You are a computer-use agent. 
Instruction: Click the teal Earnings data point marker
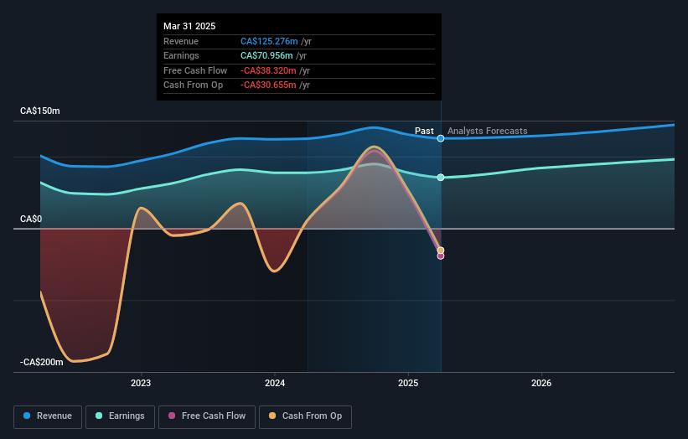tap(441, 178)
